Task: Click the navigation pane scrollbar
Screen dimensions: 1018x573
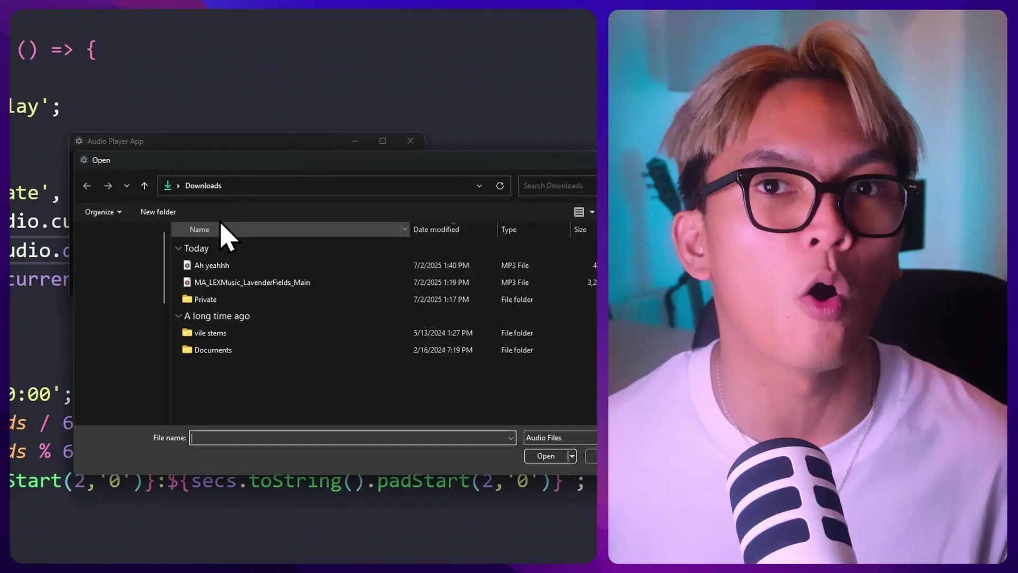Action: click(164, 268)
